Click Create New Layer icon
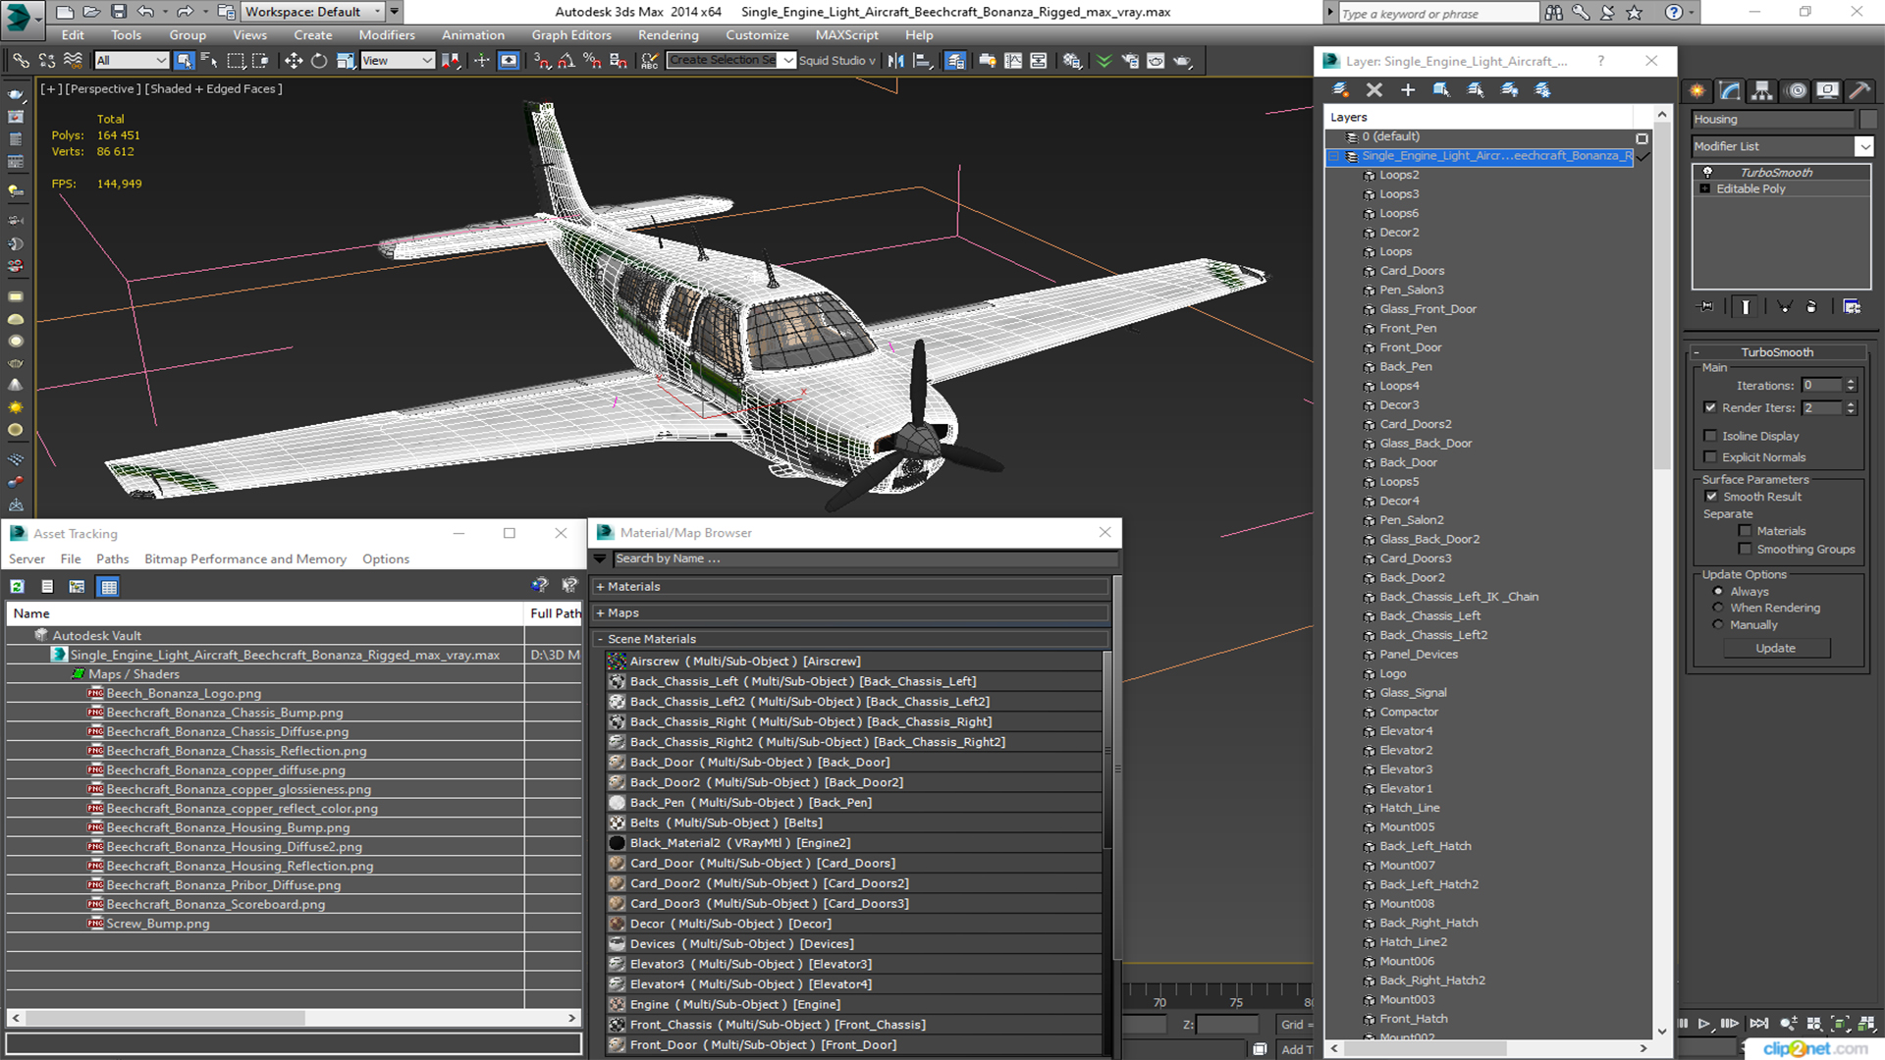Image resolution: width=1885 pixels, height=1060 pixels. (1340, 89)
